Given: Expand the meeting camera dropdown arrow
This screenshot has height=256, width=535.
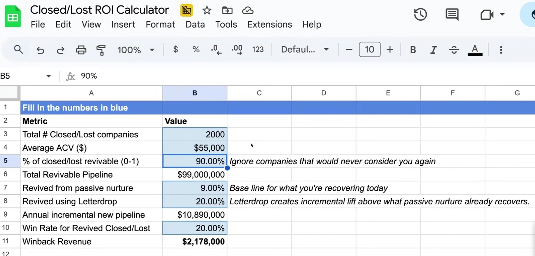Looking at the screenshot, I should (502, 14).
